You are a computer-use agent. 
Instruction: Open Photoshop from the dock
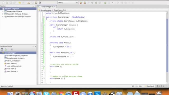coord(97,93)
